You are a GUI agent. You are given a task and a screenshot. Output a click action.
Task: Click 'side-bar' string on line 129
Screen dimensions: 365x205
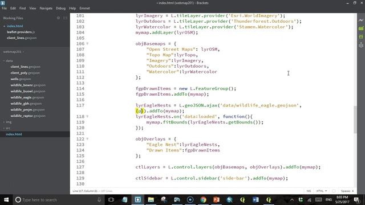[x=233, y=178]
